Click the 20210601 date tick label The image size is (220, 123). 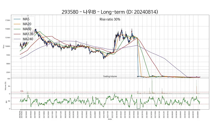35,114
